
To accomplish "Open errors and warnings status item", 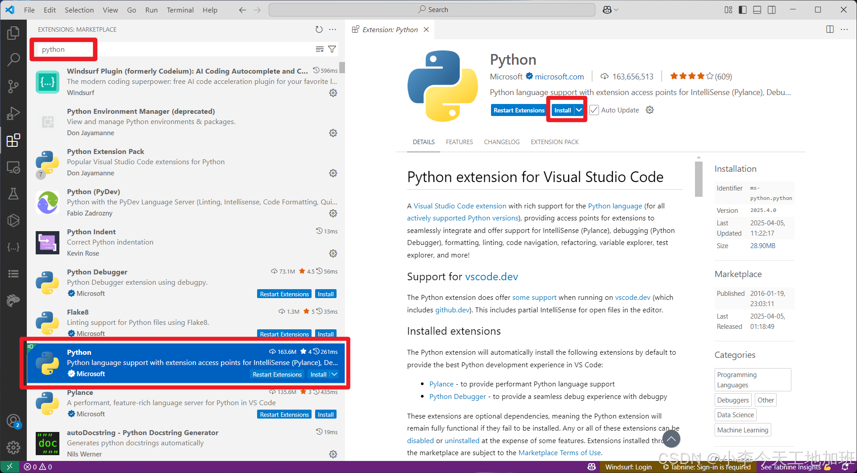I will click(x=38, y=467).
